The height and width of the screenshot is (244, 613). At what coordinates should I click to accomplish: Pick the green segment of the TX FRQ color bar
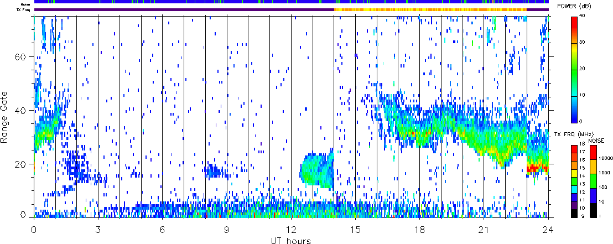pyautogui.click(x=574, y=181)
